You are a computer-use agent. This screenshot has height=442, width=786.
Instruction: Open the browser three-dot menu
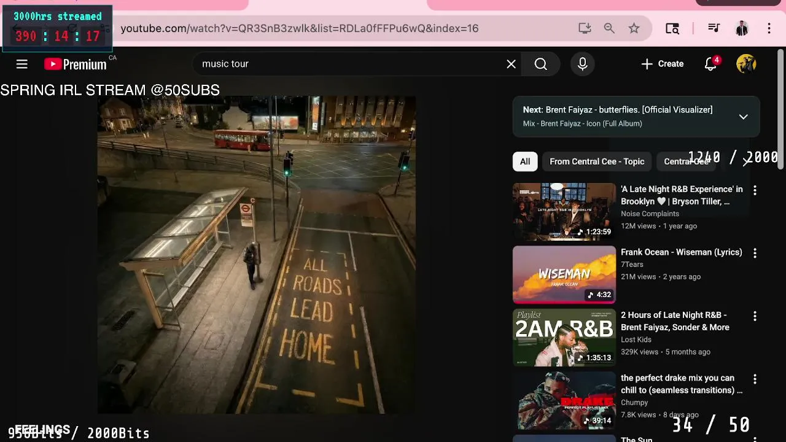click(x=769, y=28)
